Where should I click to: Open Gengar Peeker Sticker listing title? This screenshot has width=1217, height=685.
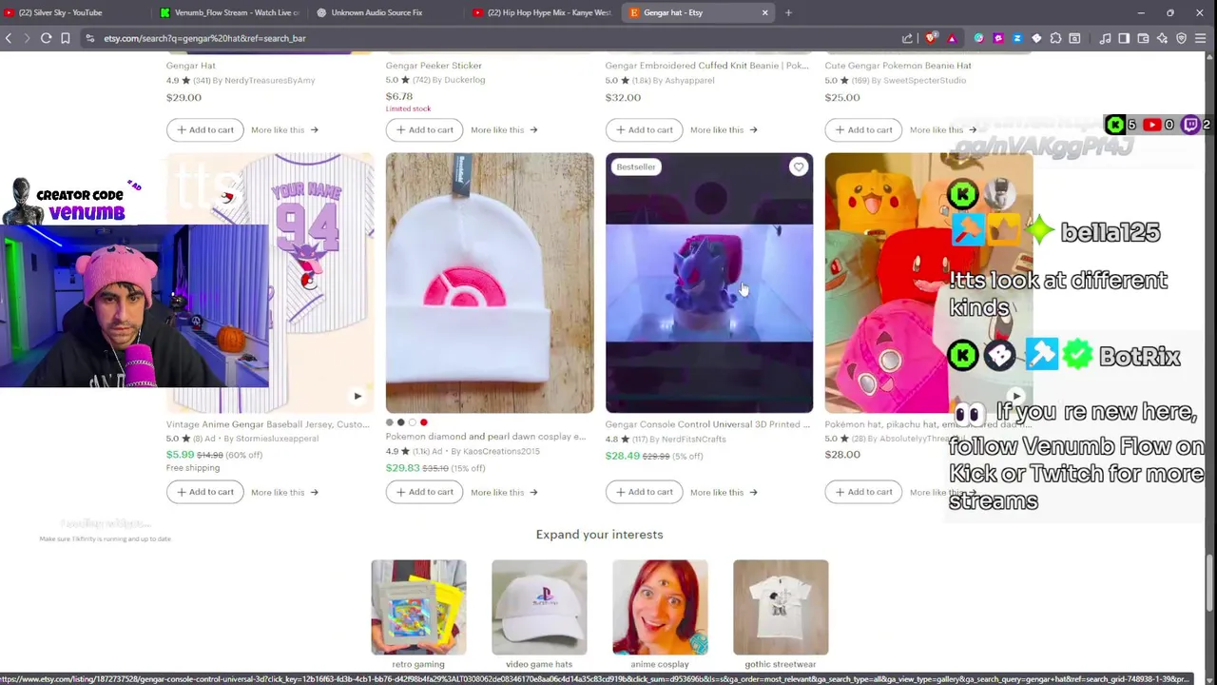click(434, 66)
